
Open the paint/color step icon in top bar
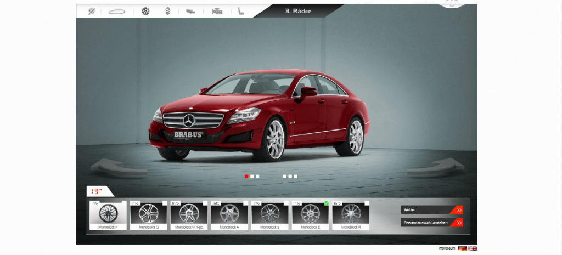click(92, 11)
